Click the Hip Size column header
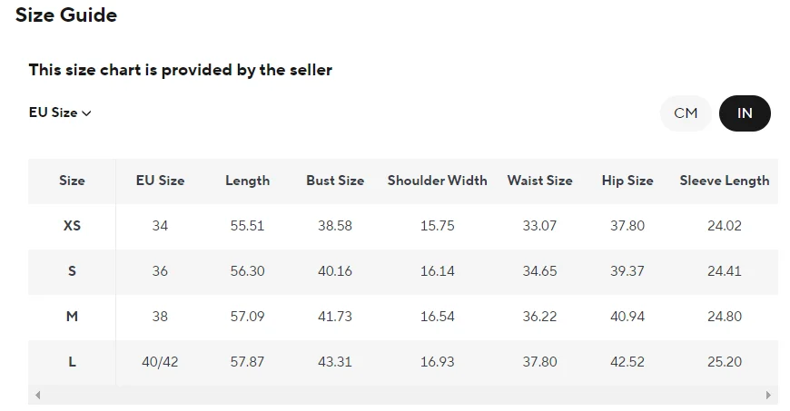Viewport: 790px width, 411px height. click(x=627, y=181)
